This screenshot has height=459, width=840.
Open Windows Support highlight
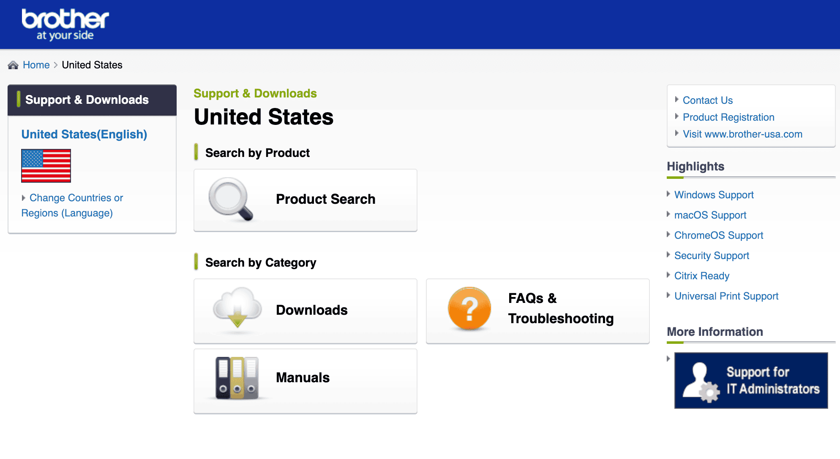(x=714, y=195)
